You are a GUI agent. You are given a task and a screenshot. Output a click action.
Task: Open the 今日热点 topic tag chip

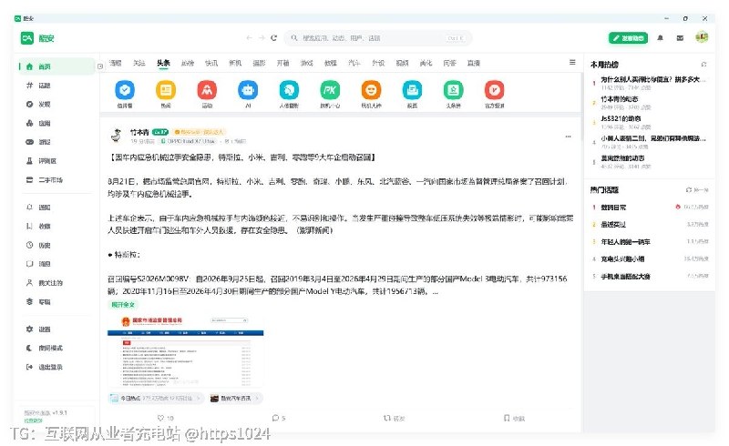point(156,398)
